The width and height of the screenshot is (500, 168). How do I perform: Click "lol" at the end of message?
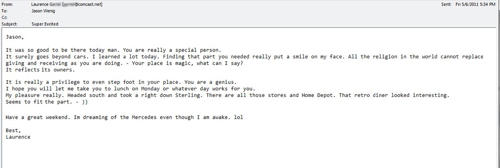[x=238, y=117]
